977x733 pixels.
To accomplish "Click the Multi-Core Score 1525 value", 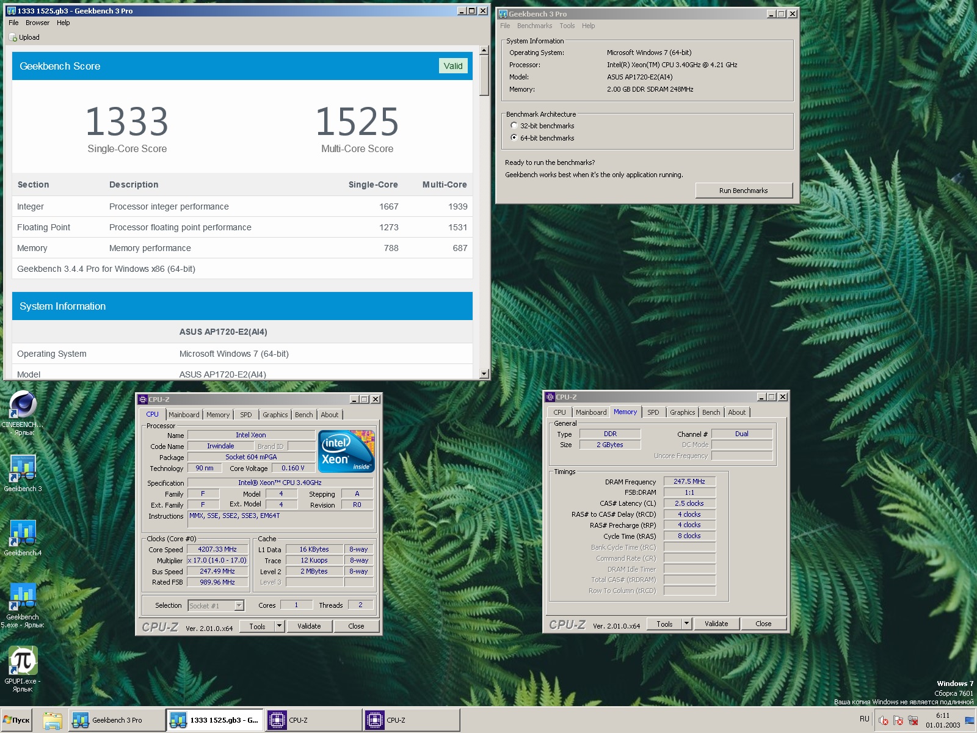I will 357,121.
